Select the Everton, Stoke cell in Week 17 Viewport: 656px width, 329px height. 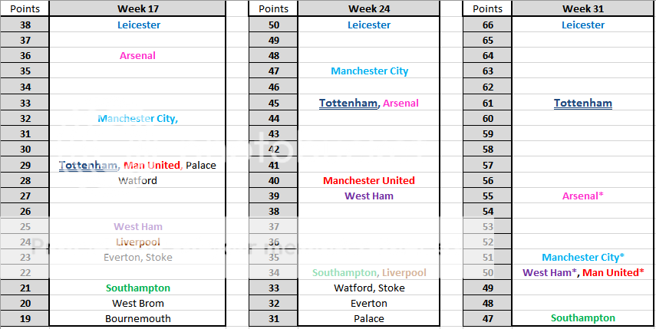click(138, 257)
